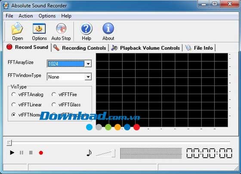Open Help via the question mark icon

pos(86,28)
